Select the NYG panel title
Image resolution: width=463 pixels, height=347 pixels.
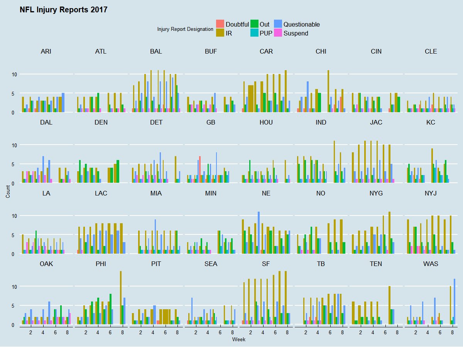(376, 193)
